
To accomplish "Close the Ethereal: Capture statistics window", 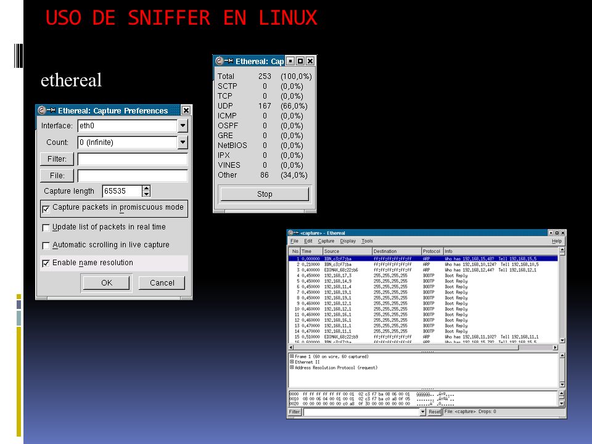I will click(x=310, y=61).
